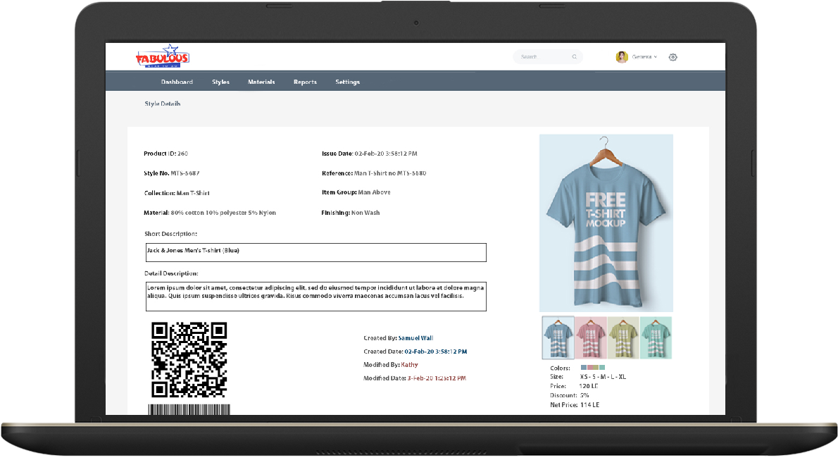Click the QR code image
The height and width of the screenshot is (460, 838).
[189, 359]
